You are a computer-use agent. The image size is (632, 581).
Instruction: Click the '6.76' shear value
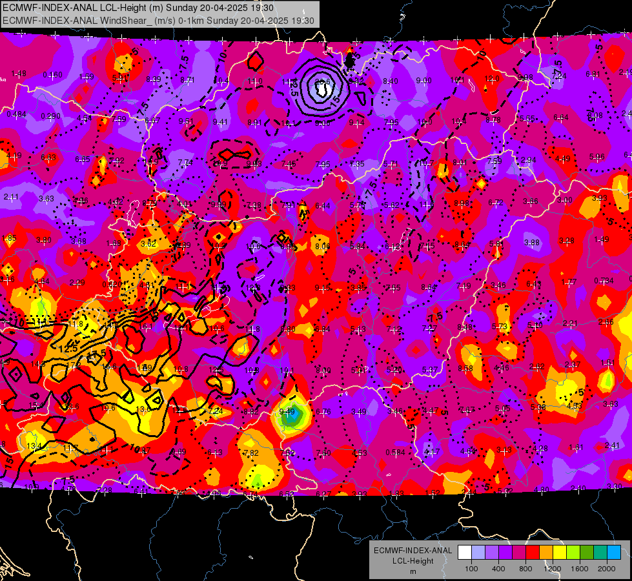(x=323, y=411)
